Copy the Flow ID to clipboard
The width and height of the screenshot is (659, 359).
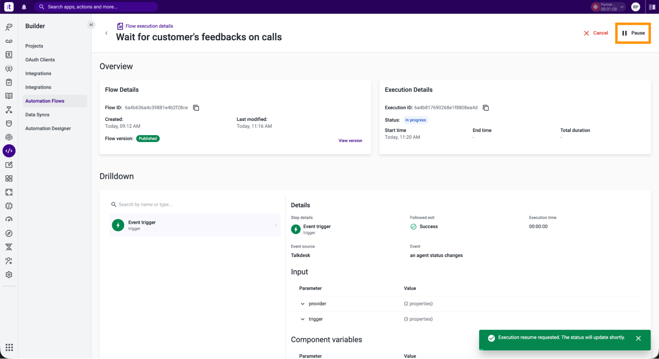pos(196,108)
